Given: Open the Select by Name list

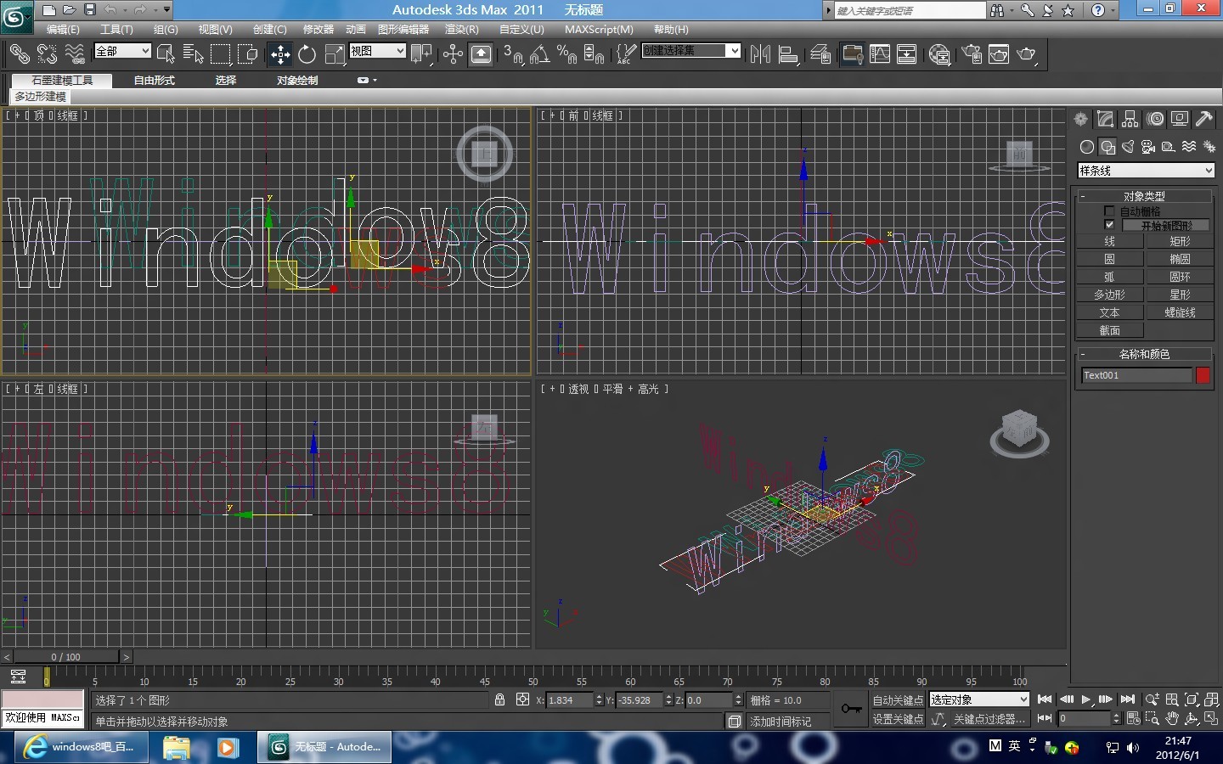Looking at the screenshot, I should pos(193,54).
